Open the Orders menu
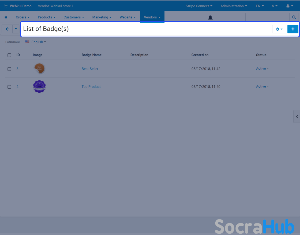The image size is (300, 235). coord(22,17)
